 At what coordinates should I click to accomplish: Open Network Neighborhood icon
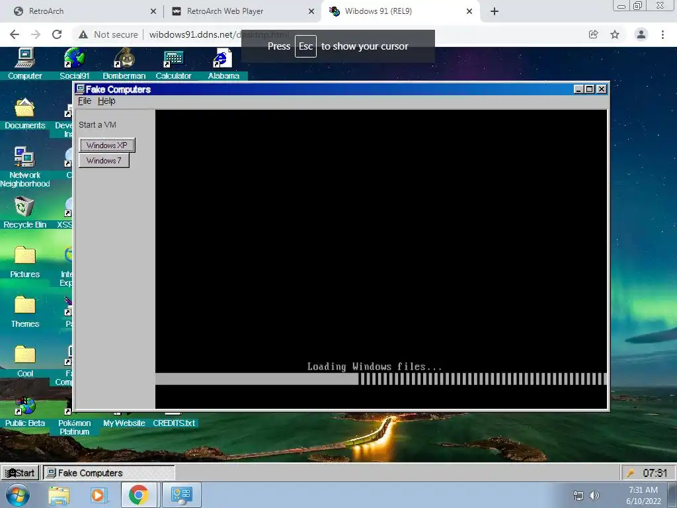click(x=24, y=157)
